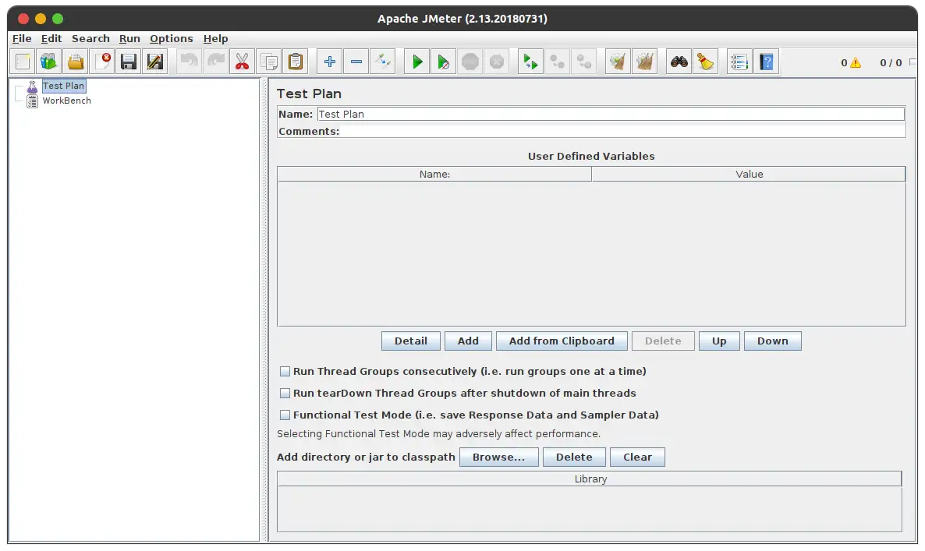Screen dimensions: 925x551
Task: Start the test with green play icon
Action: pyautogui.click(x=417, y=62)
